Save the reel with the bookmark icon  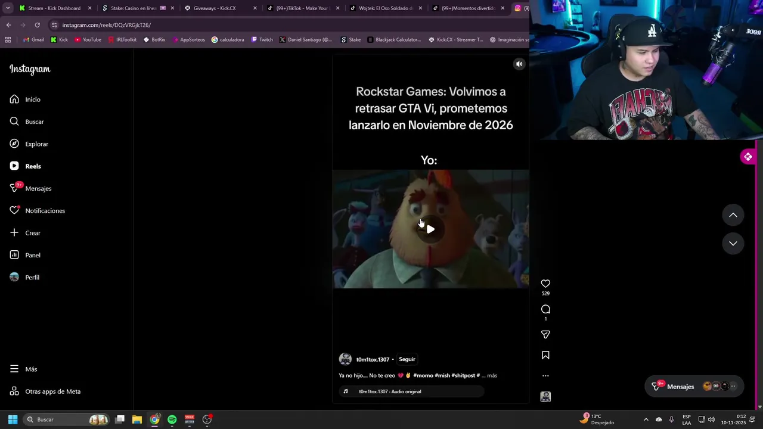(x=545, y=355)
